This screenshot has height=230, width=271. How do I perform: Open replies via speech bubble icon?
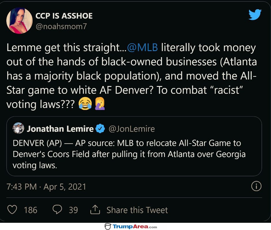tap(57, 210)
